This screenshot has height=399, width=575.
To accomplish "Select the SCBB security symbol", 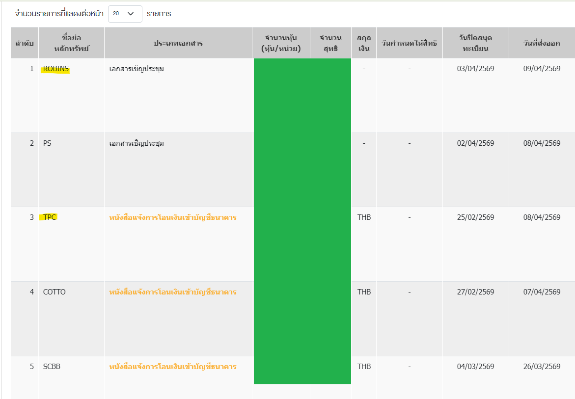I will 52,367.
